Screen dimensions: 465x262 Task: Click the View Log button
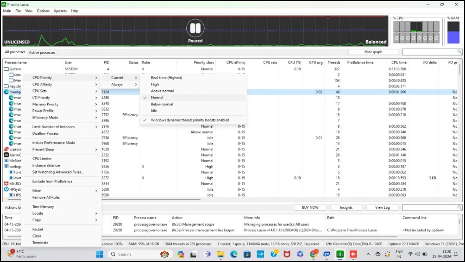point(383,207)
